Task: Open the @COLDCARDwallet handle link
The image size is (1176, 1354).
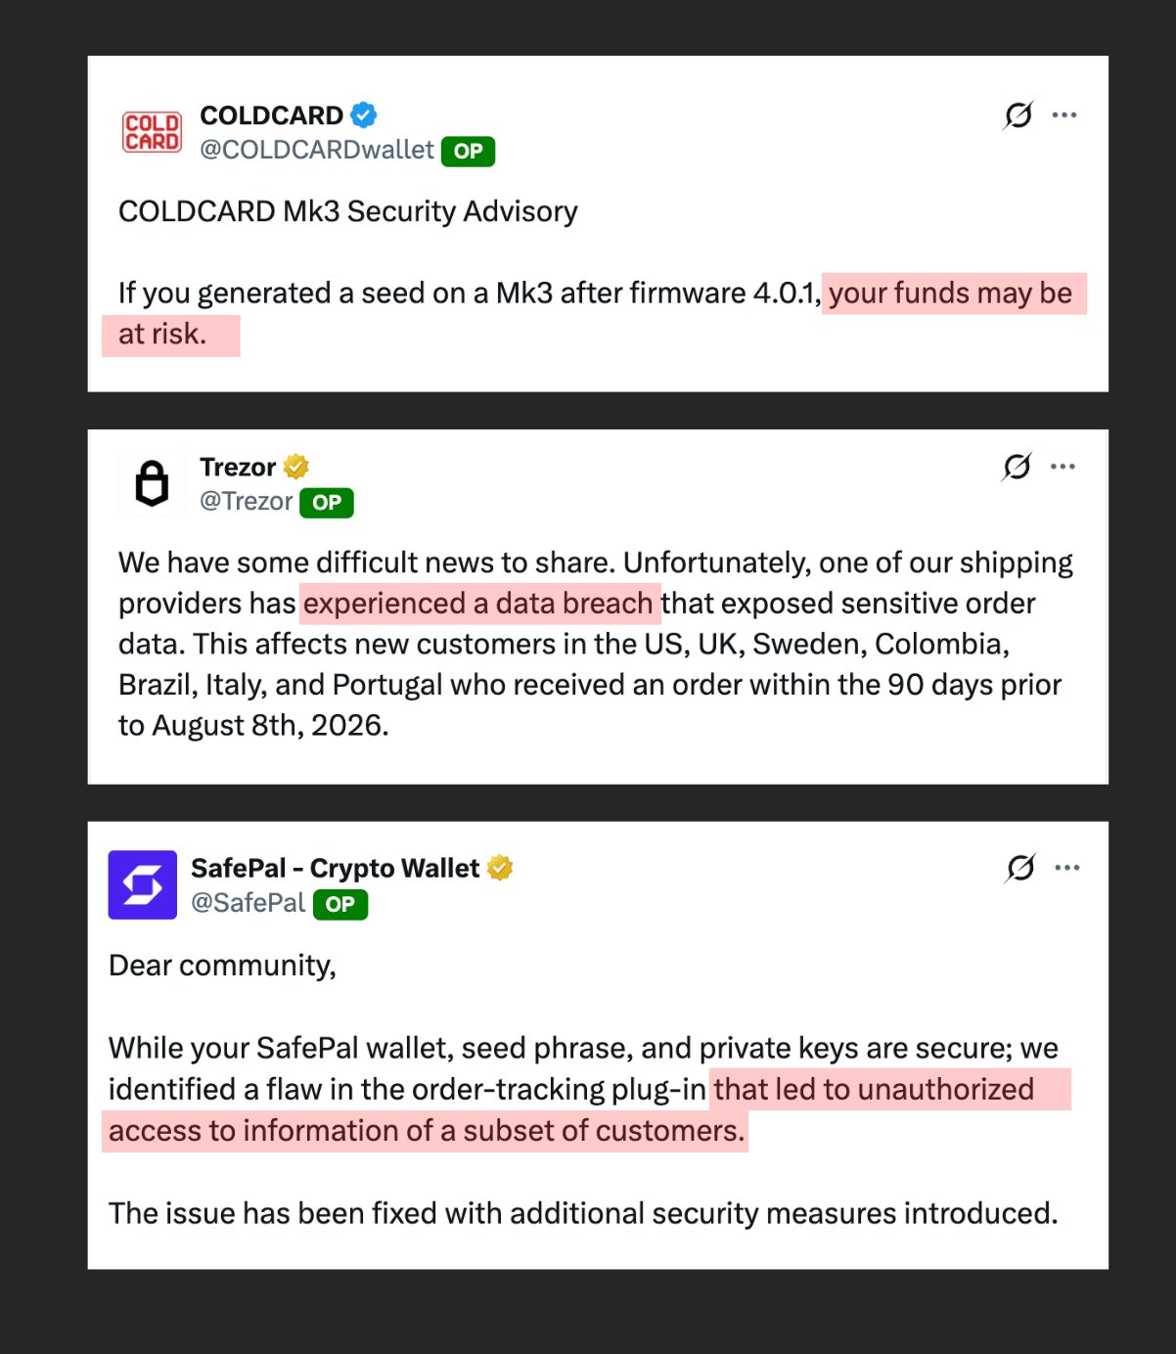Action: tap(316, 150)
